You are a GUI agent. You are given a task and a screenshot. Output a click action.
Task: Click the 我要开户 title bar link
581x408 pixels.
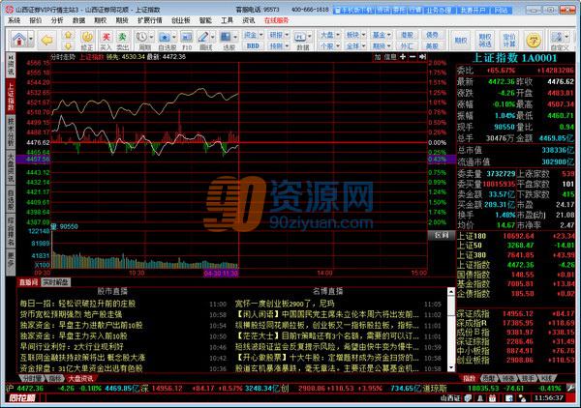pos(473,10)
